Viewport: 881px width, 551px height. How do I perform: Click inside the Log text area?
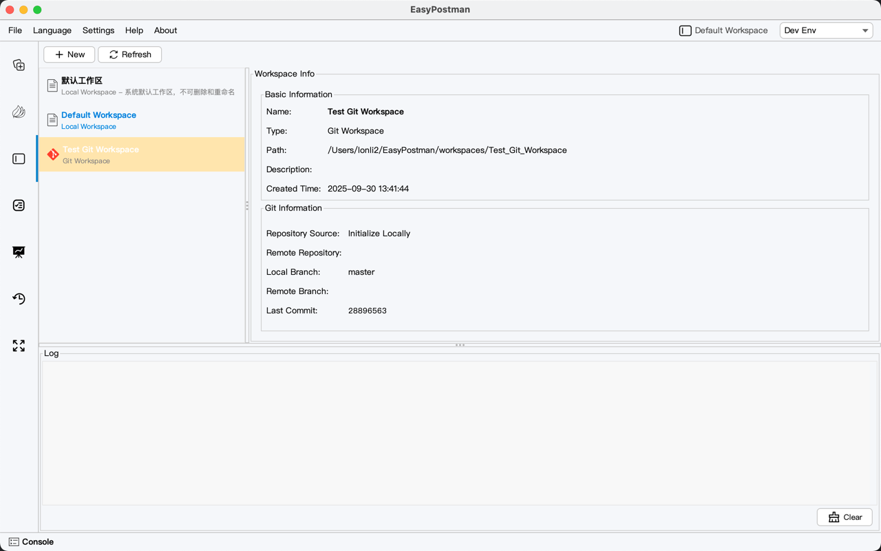tap(459, 433)
